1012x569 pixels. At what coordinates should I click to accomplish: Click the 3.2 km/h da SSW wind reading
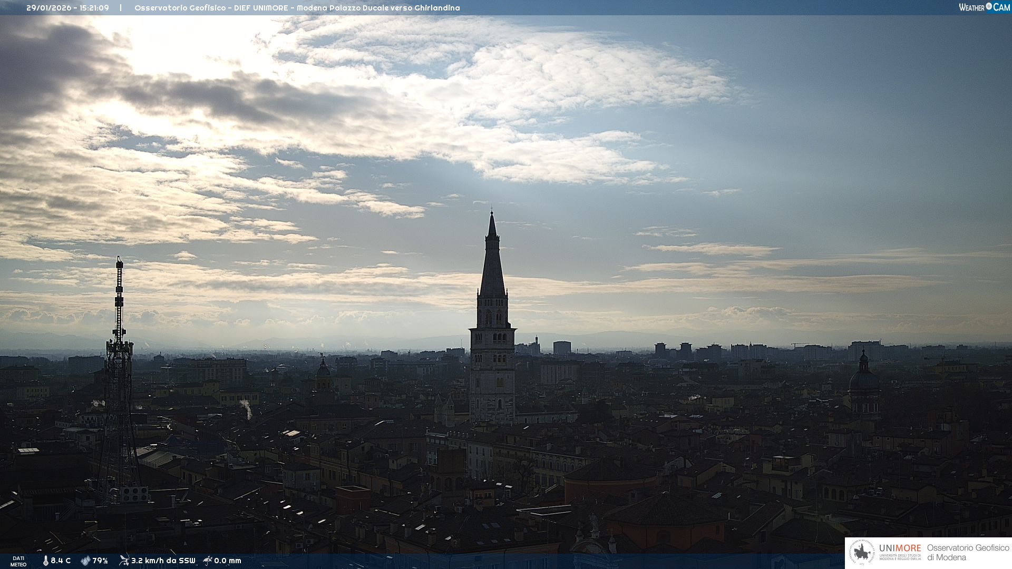click(163, 561)
